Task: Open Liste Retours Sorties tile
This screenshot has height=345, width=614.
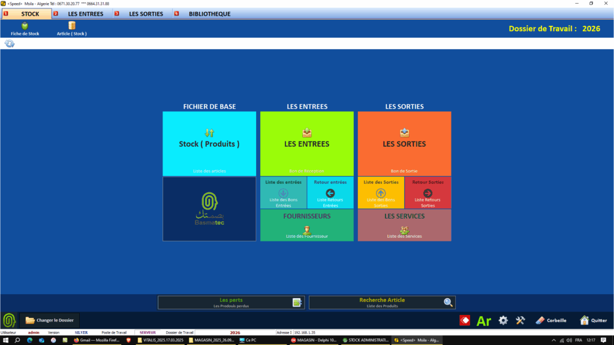Action: 428,196
